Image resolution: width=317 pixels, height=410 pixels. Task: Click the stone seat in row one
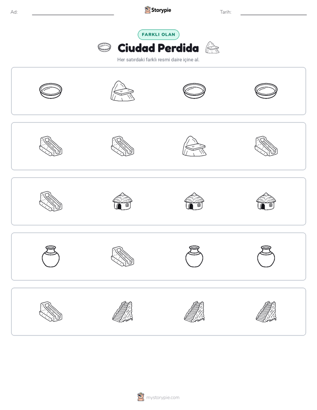(123, 91)
